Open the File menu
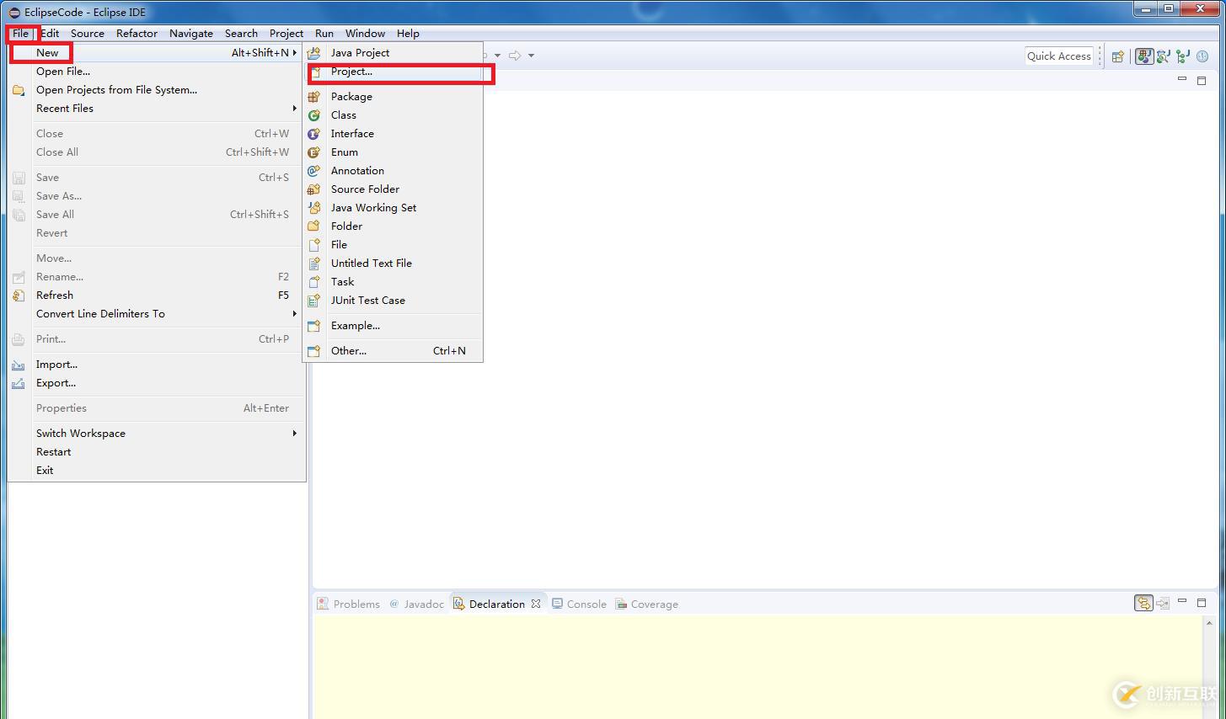The image size is (1226, 719). coord(20,34)
